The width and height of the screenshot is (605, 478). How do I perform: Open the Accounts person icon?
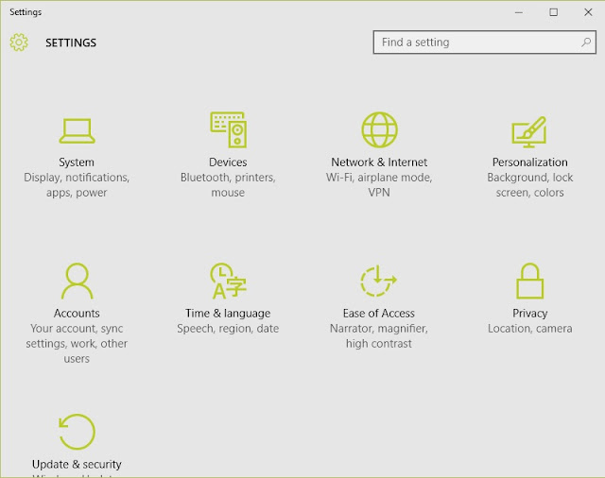tap(77, 281)
